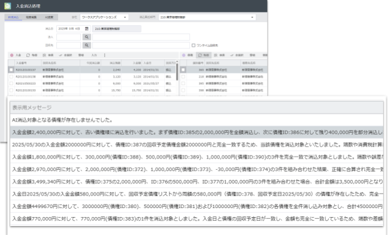Screen dimensions: 388x235
Task: Click the green app logo in title bar
Action: (8, 6)
